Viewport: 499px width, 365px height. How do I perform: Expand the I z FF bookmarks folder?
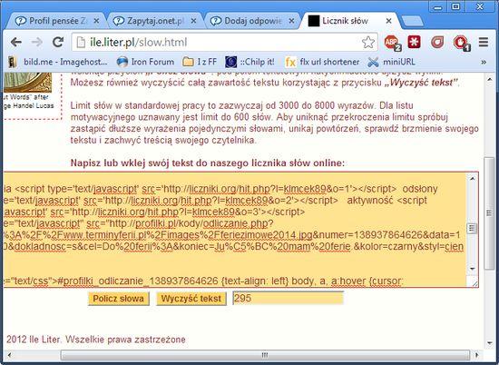(200, 62)
